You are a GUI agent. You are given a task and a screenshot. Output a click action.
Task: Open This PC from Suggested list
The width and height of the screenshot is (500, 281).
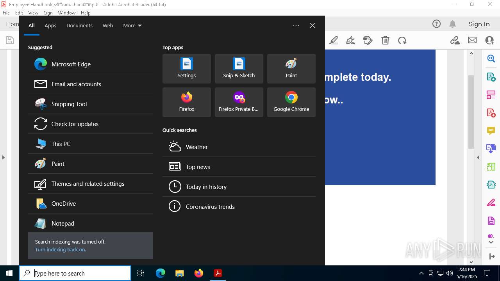click(91, 144)
